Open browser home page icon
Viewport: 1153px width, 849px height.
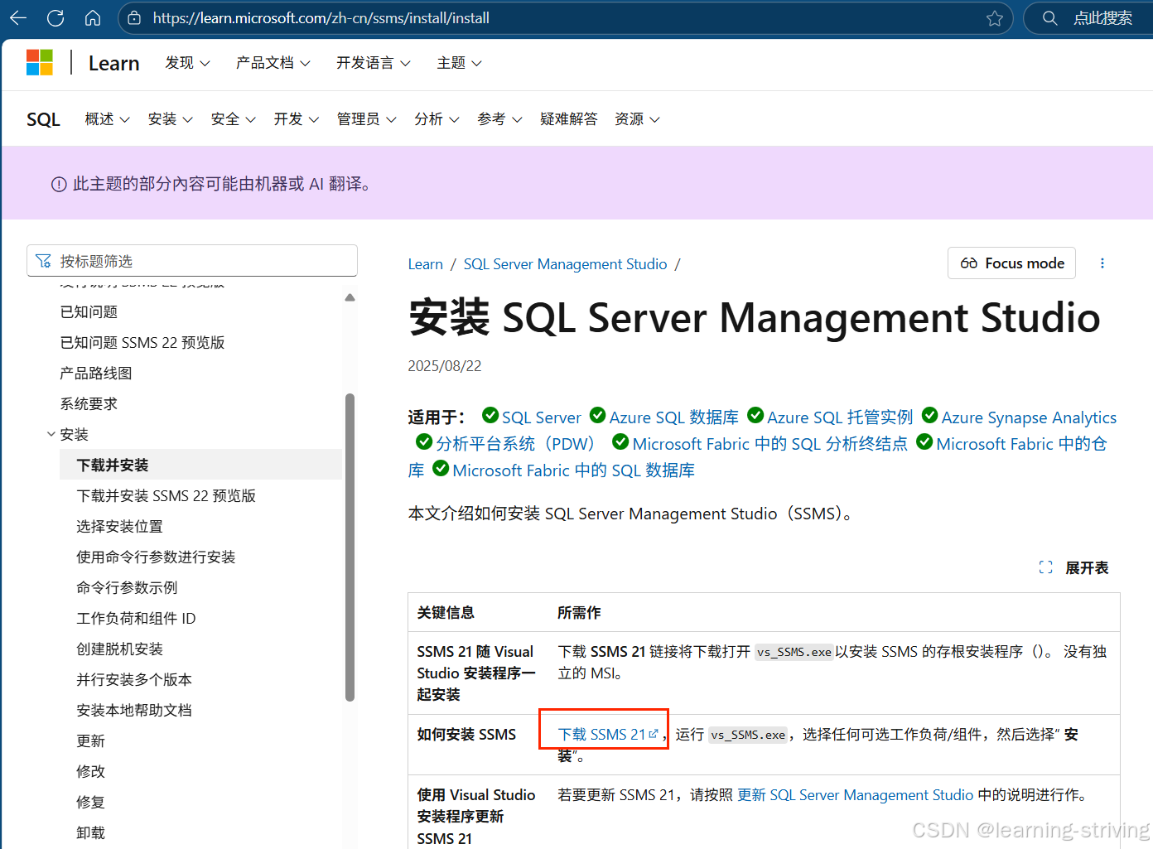(x=93, y=17)
